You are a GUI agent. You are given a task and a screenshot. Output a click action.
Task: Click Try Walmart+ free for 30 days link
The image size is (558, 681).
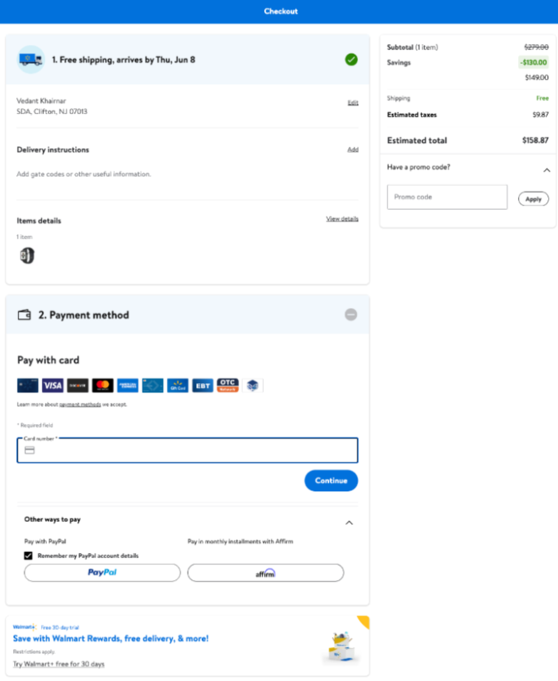pos(58,665)
